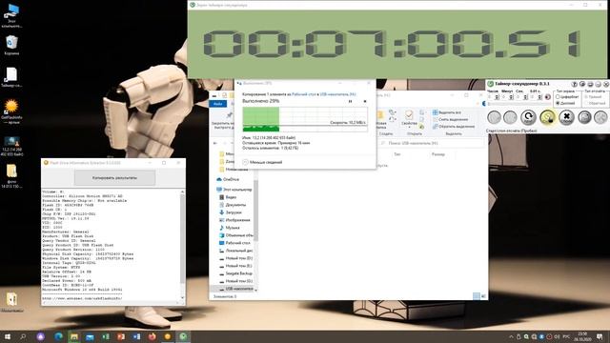The image size is (610, 343).
Task: Open the Файл tab in Explorer
Action: pyautogui.click(x=218, y=104)
